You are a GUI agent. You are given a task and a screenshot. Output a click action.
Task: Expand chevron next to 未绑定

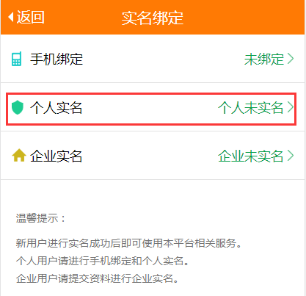[x=291, y=59]
